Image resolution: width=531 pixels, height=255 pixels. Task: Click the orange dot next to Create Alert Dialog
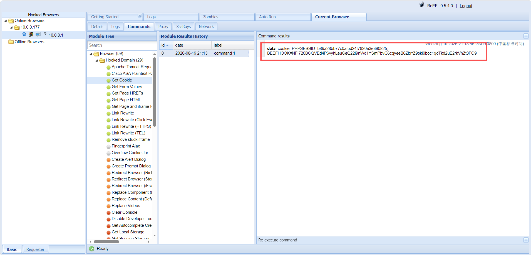[108, 160]
